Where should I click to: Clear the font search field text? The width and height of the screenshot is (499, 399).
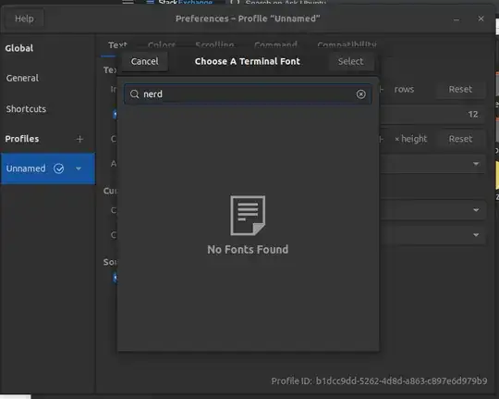click(361, 94)
